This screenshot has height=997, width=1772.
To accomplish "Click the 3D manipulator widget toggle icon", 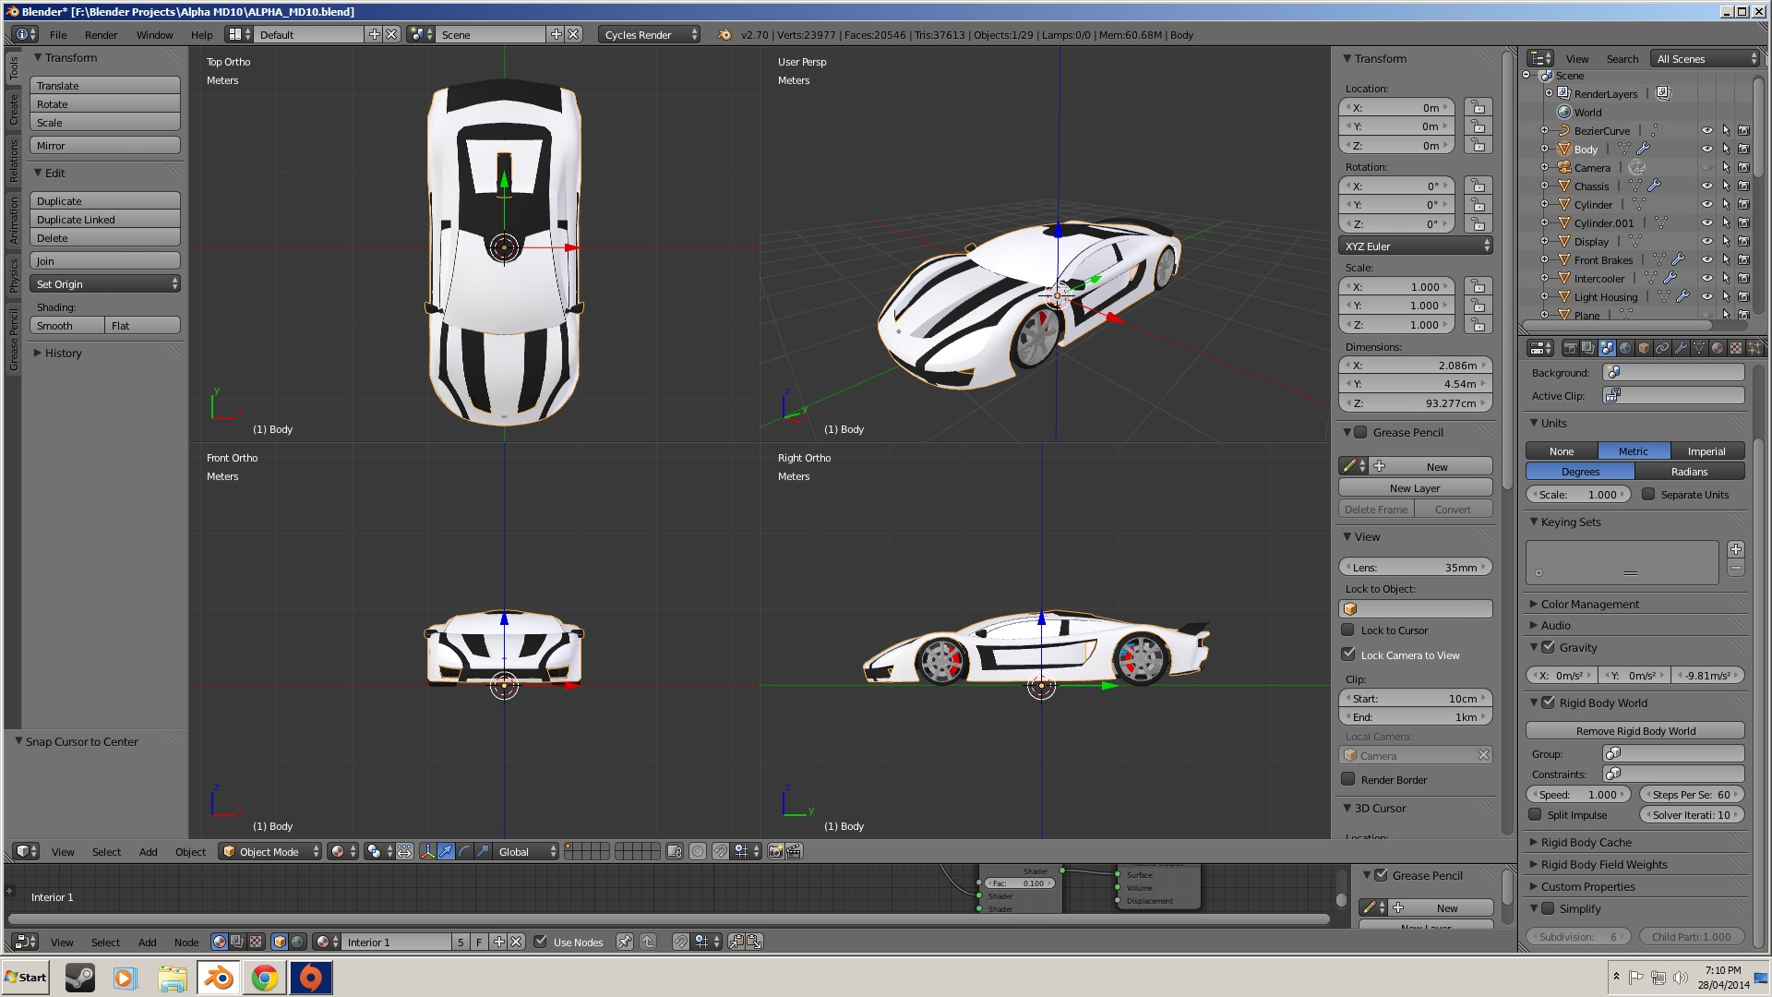I will point(427,851).
